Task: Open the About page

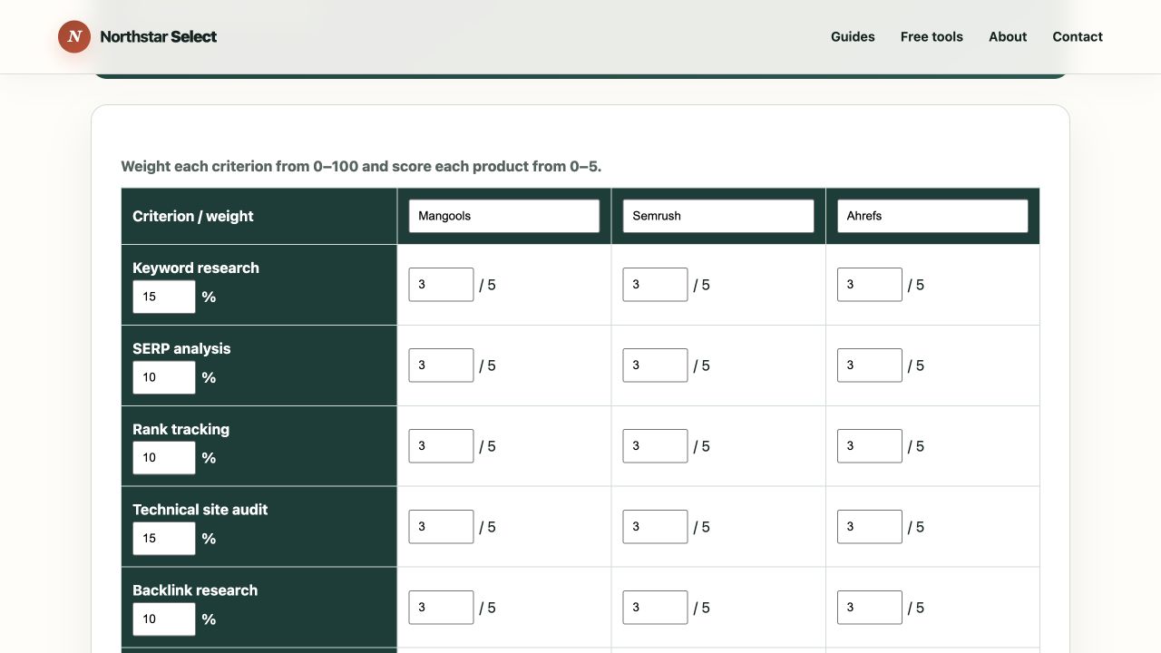Action: (x=1008, y=36)
